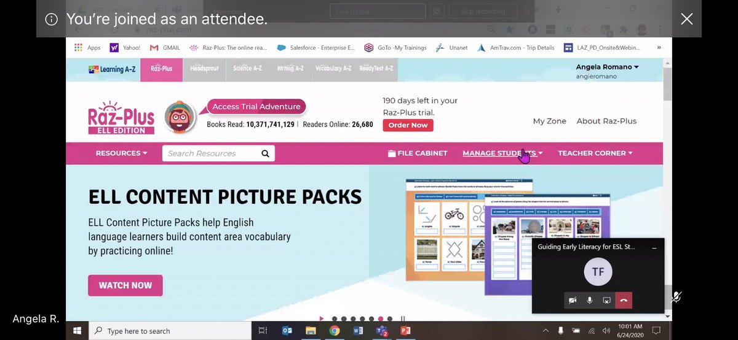
Task: Switch to the Writing A-Z tab
Action: click(x=290, y=69)
